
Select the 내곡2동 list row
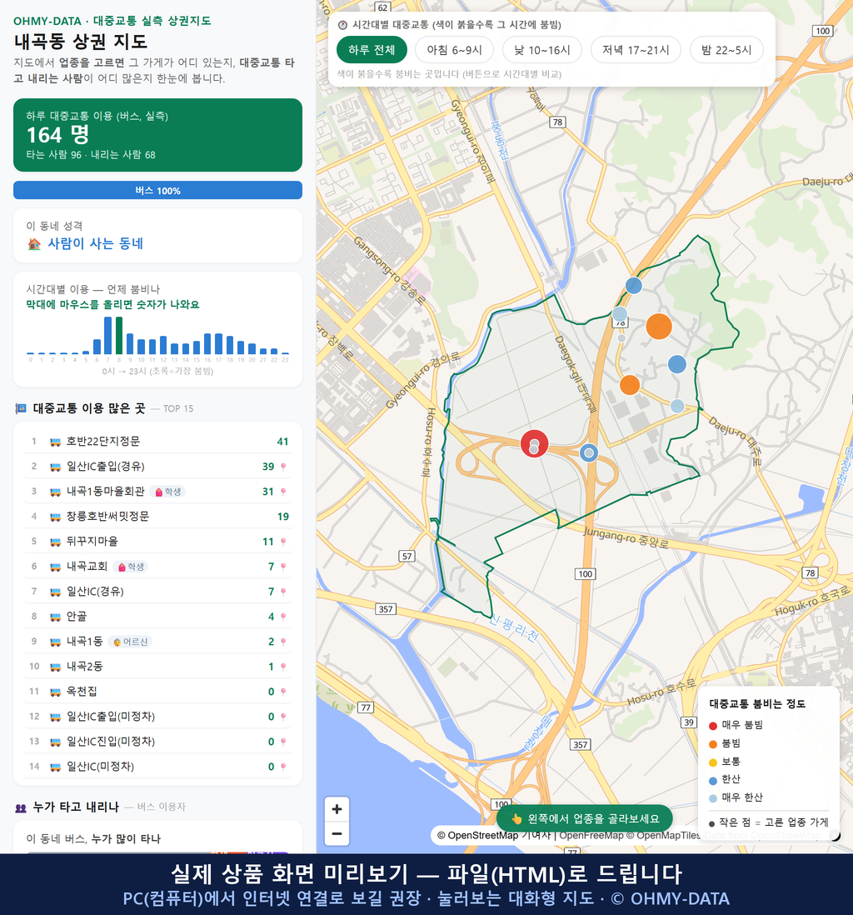point(157,667)
